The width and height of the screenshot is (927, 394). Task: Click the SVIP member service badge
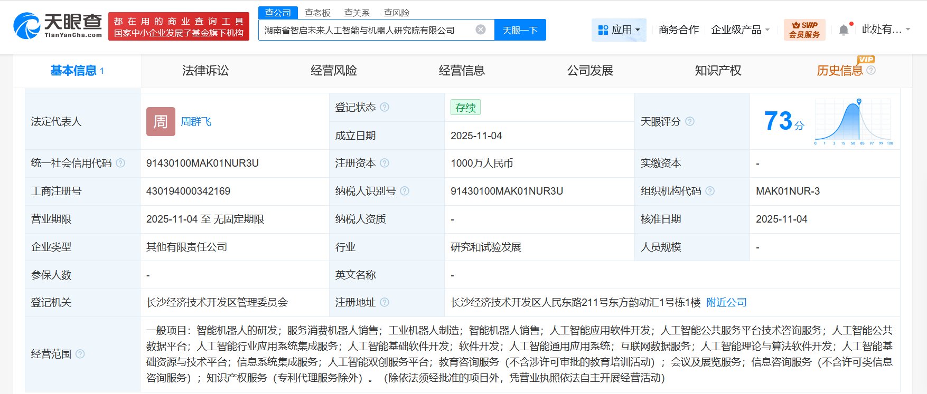coord(804,30)
